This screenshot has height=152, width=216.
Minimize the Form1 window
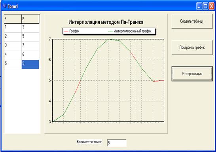click(x=199, y=6)
